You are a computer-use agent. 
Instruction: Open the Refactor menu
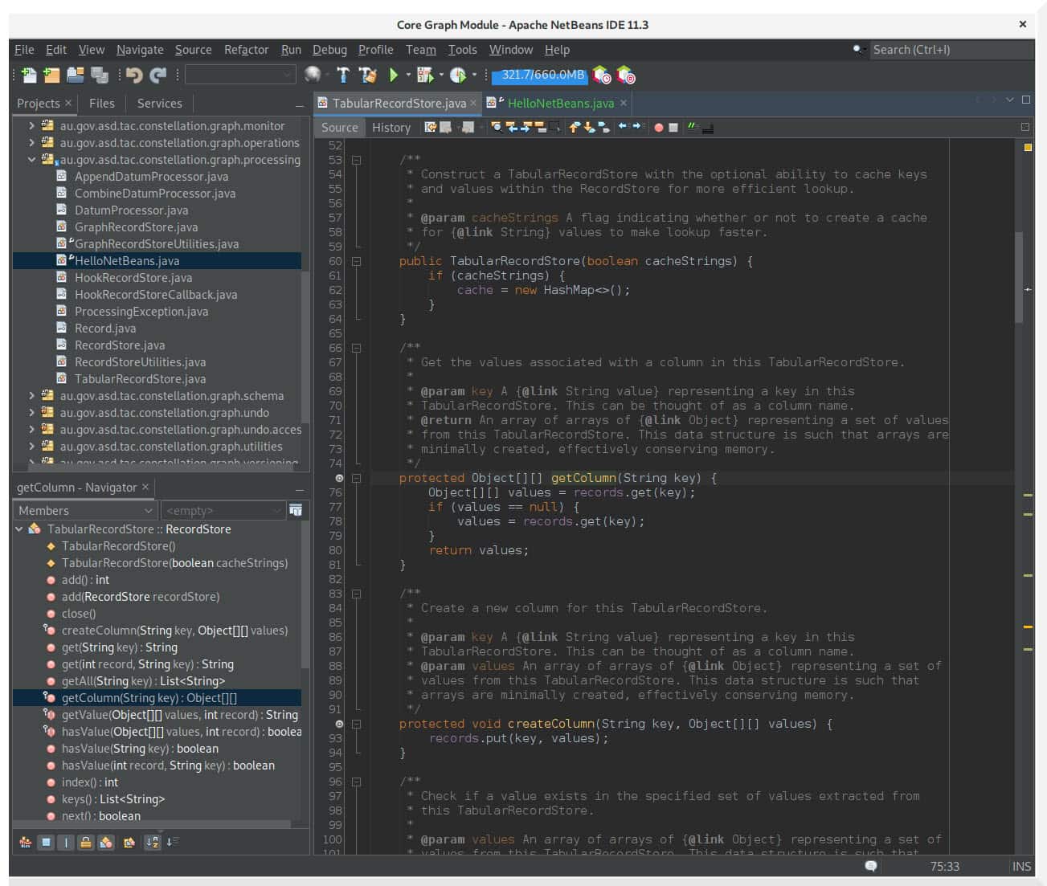coord(246,49)
